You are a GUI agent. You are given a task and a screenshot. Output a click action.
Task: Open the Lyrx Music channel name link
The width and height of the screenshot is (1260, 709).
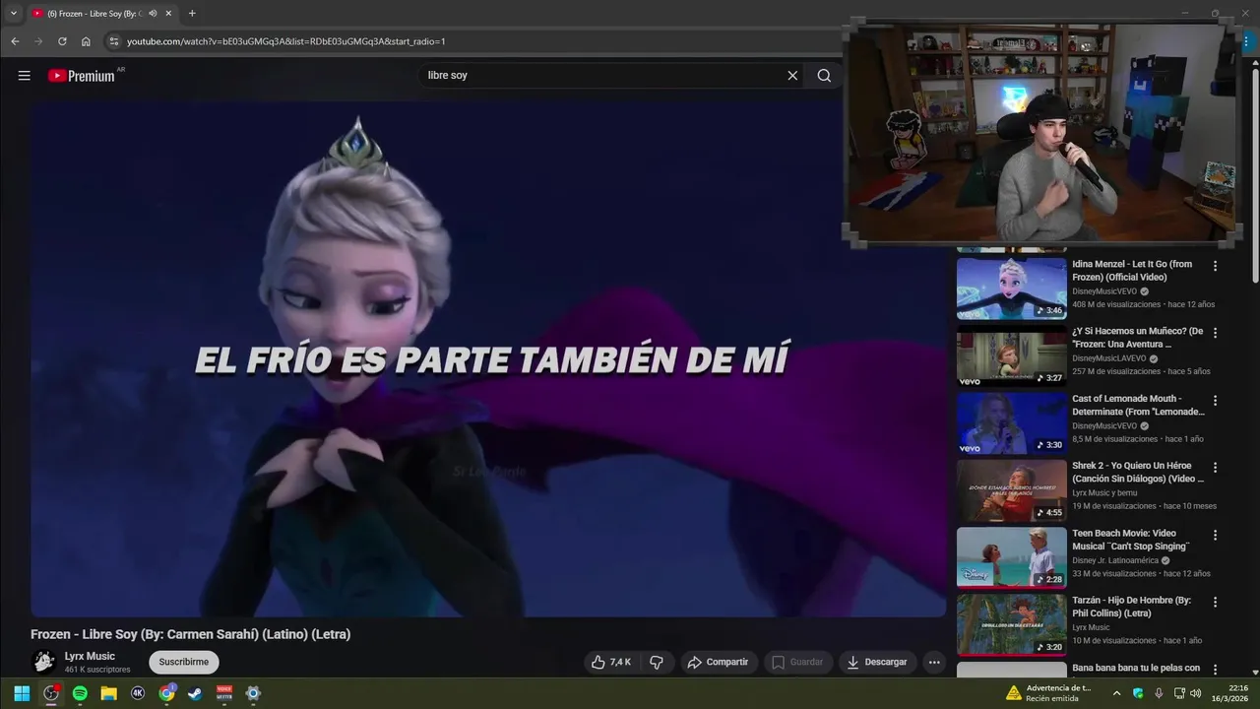coord(90,656)
